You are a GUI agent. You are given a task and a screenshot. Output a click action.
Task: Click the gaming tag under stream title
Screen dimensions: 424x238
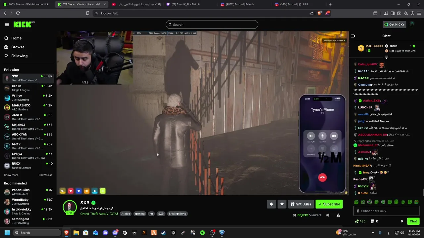point(140,214)
